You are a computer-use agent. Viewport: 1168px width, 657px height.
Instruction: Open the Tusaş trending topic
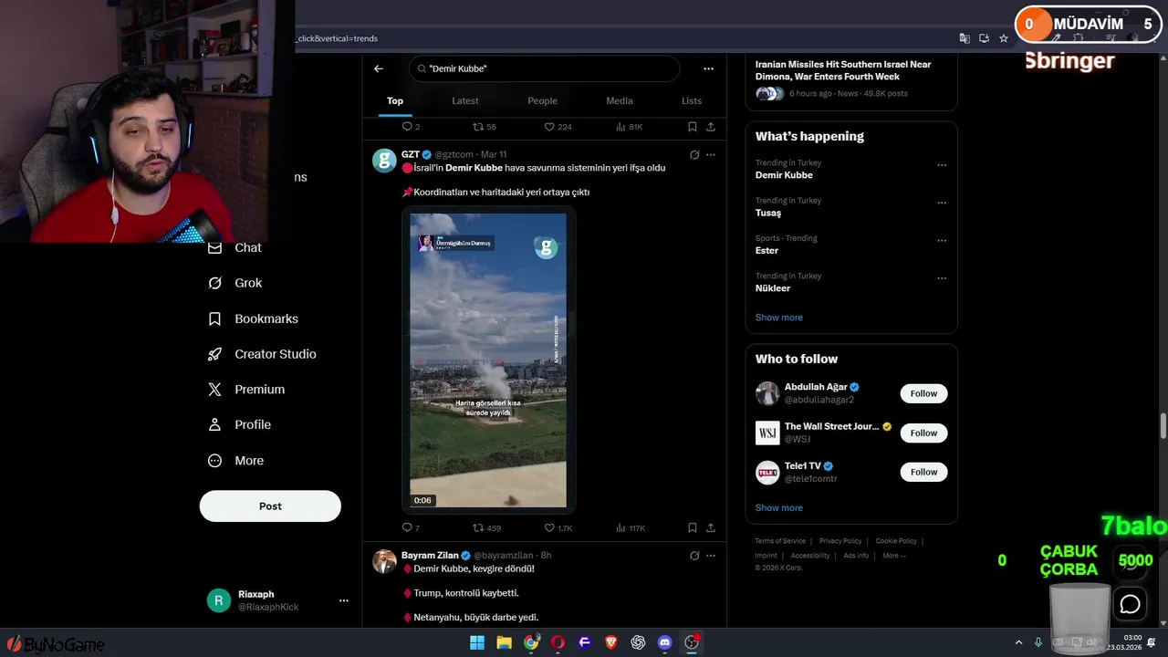click(x=768, y=213)
